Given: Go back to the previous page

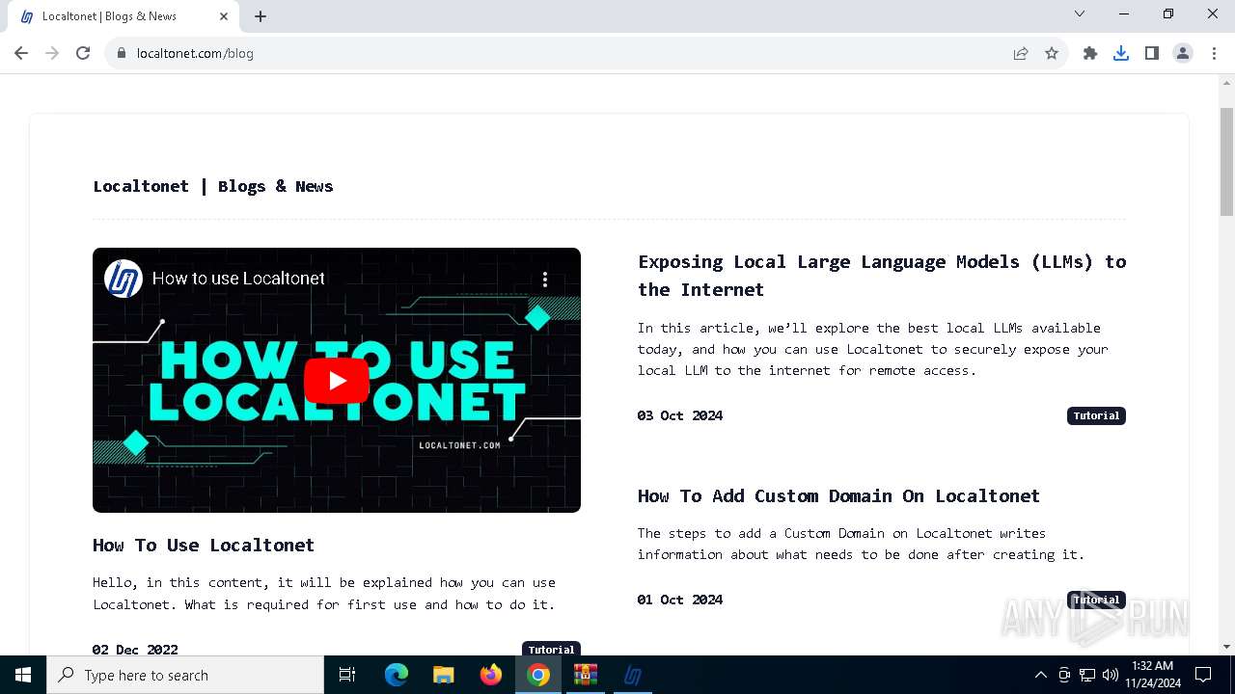Looking at the screenshot, I should [21, 53].
